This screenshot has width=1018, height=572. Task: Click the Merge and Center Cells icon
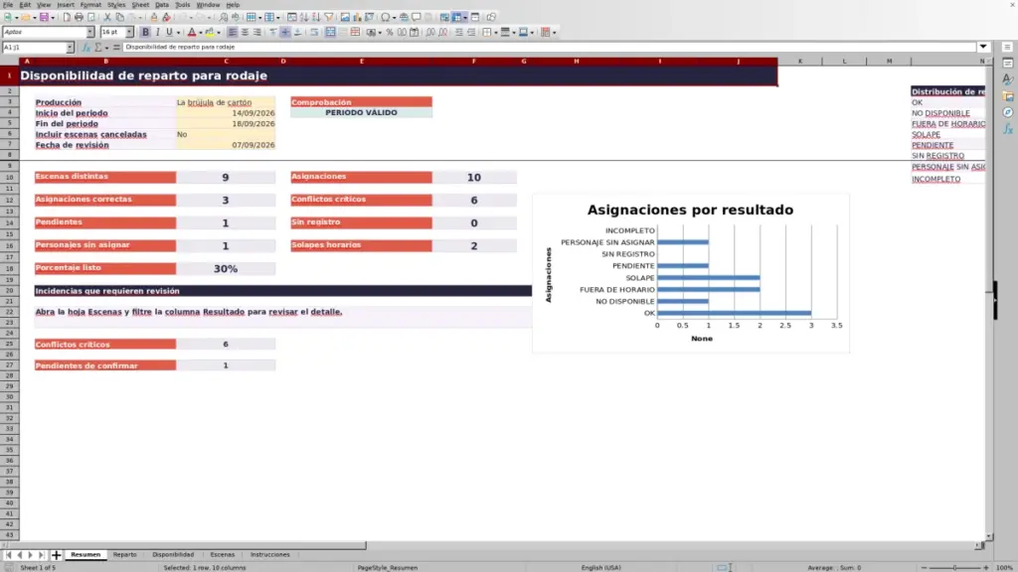coord(330,32)
